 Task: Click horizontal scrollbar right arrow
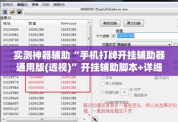[84, 119]
